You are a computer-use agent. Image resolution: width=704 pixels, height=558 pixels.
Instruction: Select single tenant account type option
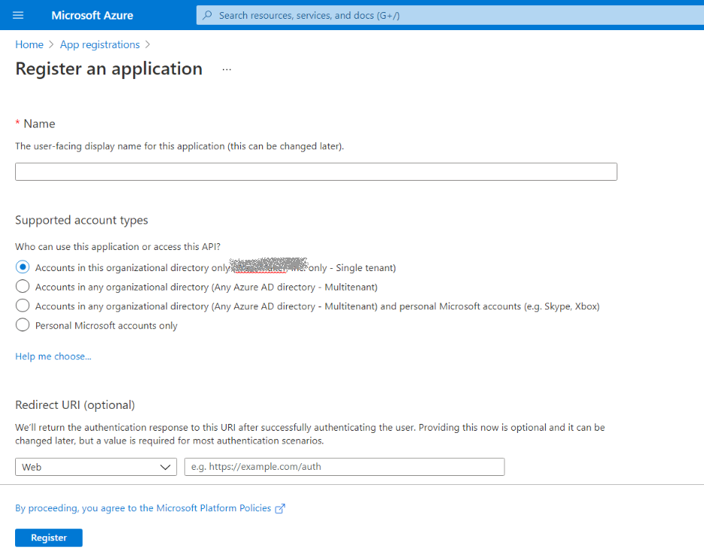(x=23, y=267)
